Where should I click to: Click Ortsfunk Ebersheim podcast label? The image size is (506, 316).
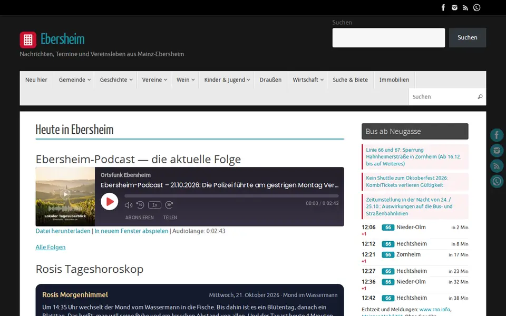point(125,175)
